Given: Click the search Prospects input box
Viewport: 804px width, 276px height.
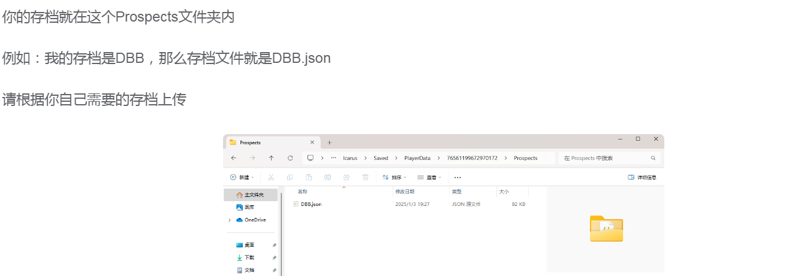Looking at the screenshot, I should (609, 158).
